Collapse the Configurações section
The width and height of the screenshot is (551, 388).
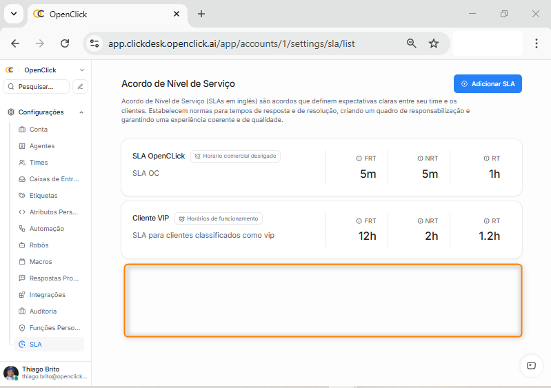pyautogui.click(x=81, y=112)
